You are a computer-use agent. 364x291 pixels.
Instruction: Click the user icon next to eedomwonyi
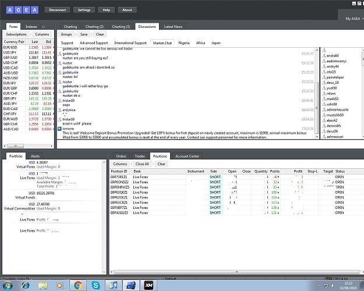[x=324, y=61]
